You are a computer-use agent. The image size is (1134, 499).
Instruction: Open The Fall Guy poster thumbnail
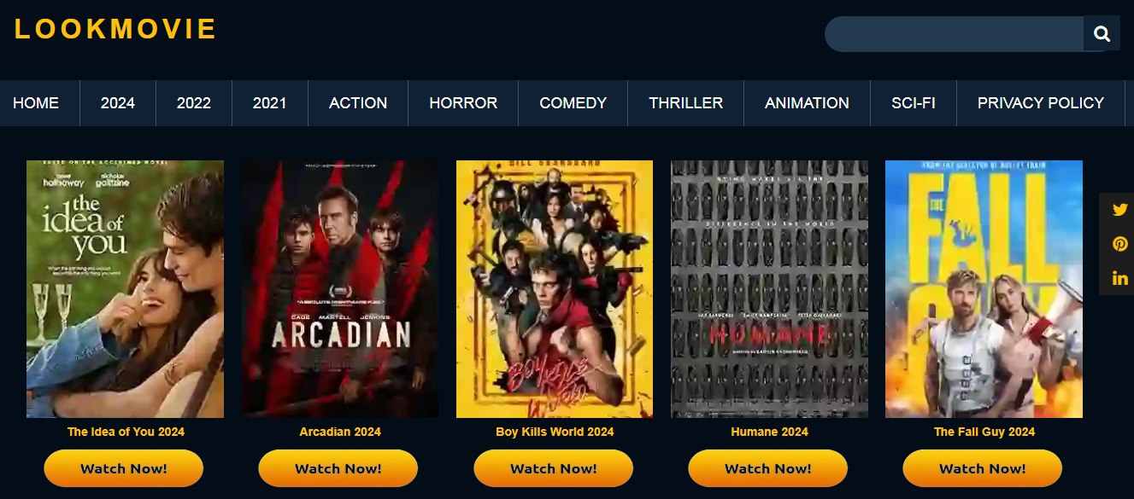click(984, 289)
